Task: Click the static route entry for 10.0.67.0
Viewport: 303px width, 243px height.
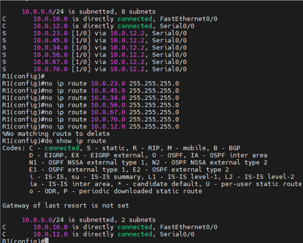Action: [x=49, y=62]
